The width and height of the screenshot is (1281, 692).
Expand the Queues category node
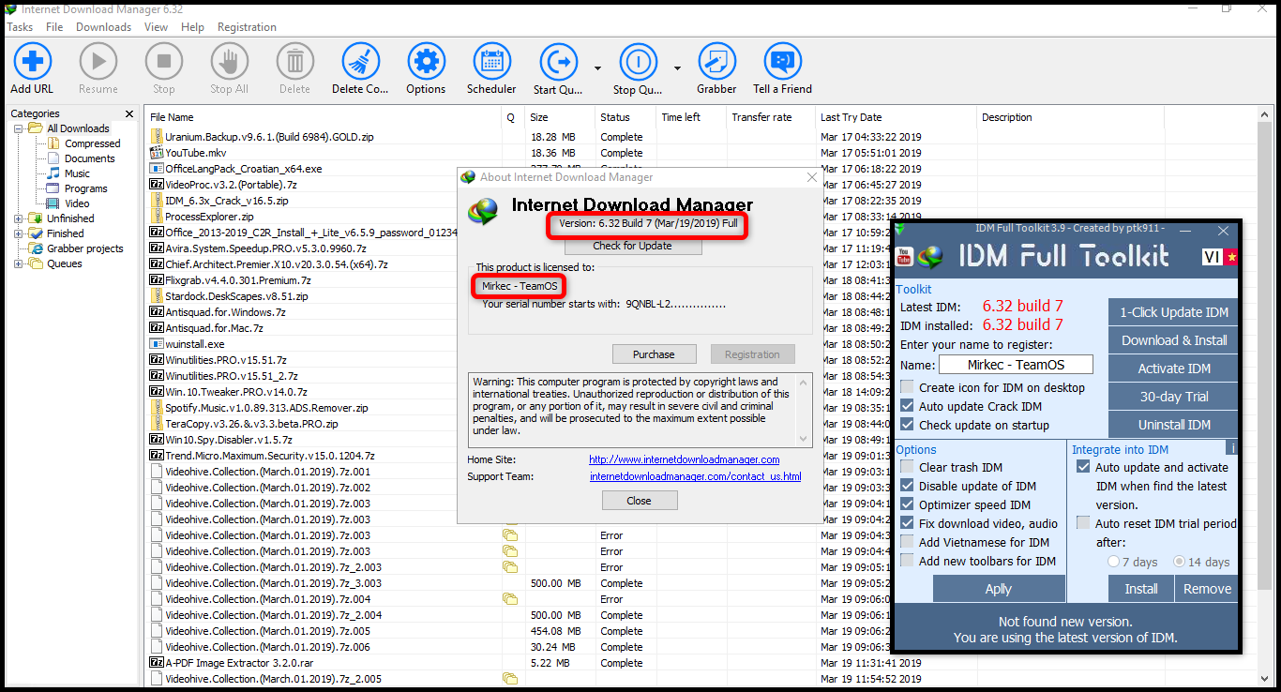coord(19,263)
